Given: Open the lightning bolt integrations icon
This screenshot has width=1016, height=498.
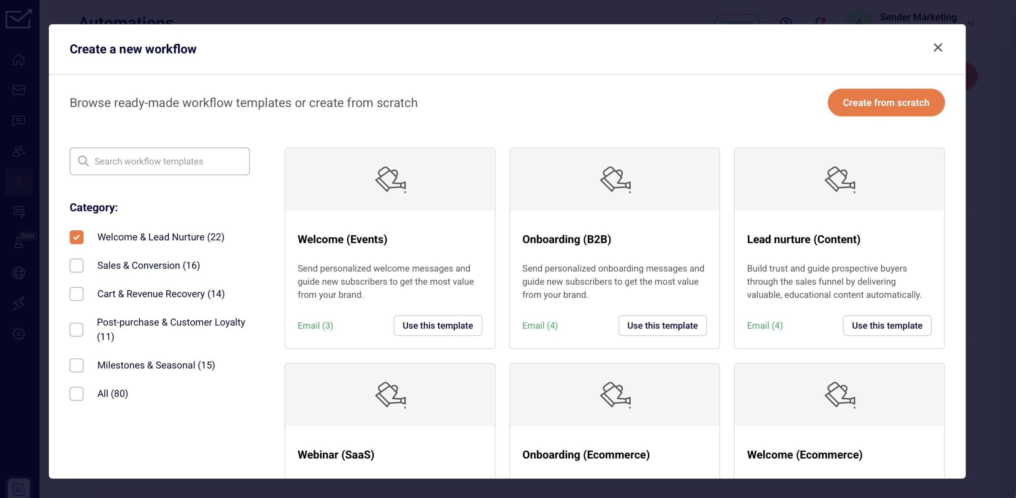Looking at the screenshot, I should click(19, 303).
